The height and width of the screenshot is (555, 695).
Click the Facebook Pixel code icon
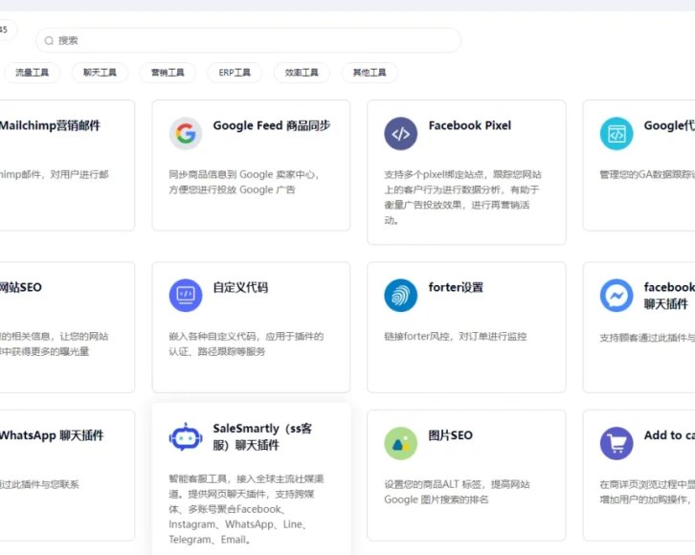pyautogui.click(x=401, y=134)
